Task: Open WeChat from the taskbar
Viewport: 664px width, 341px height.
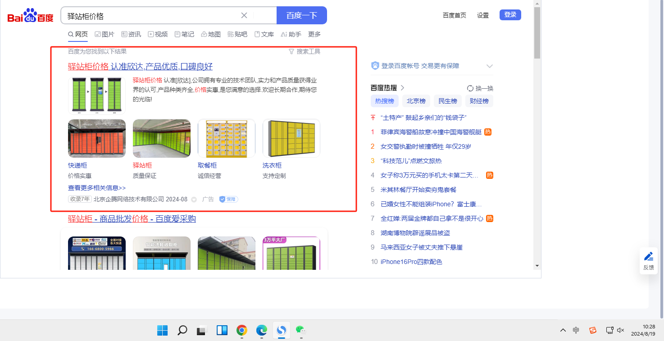Action: point(300,331)
